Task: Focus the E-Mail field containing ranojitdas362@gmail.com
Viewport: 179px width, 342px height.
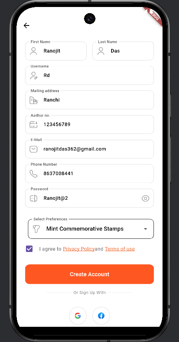Action: click(x=90, y=149)
